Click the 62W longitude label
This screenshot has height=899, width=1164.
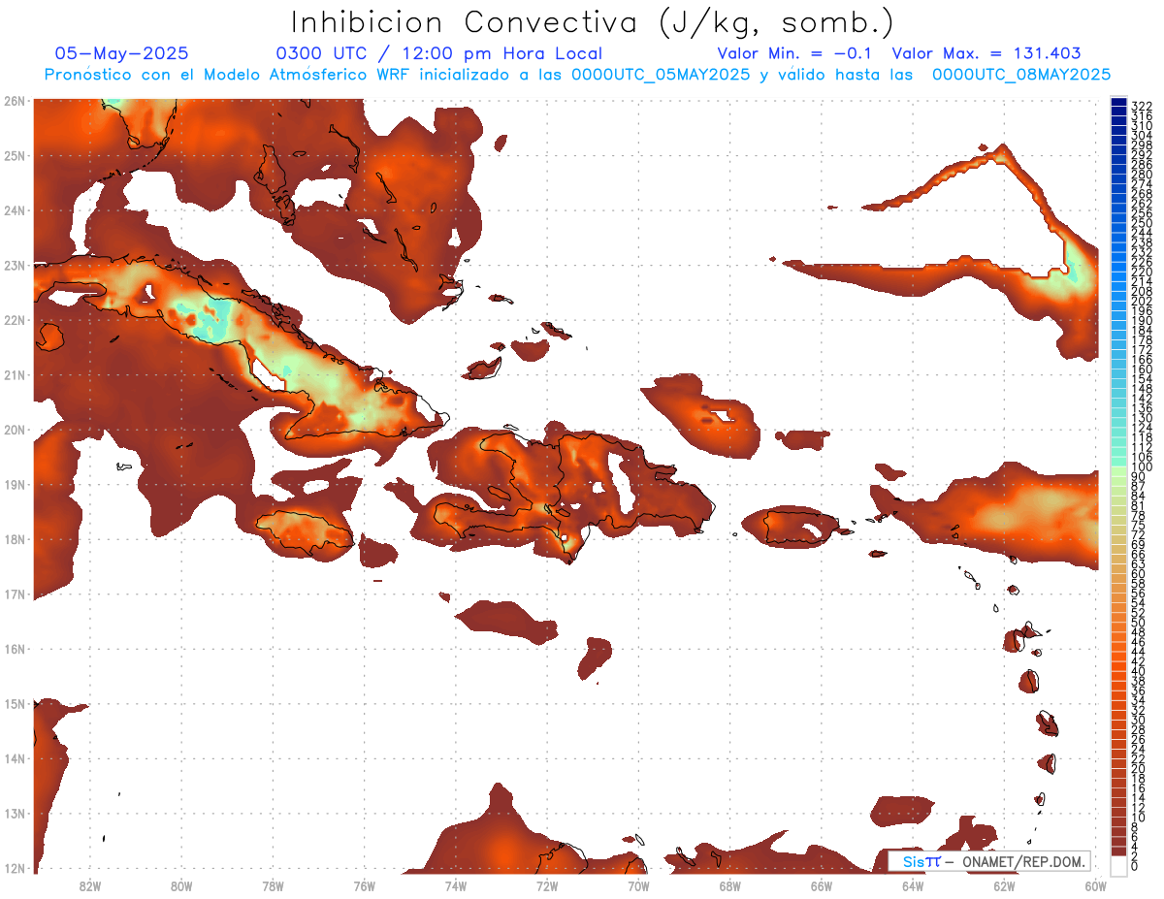pyautogui.click(x=1005, y=885)
